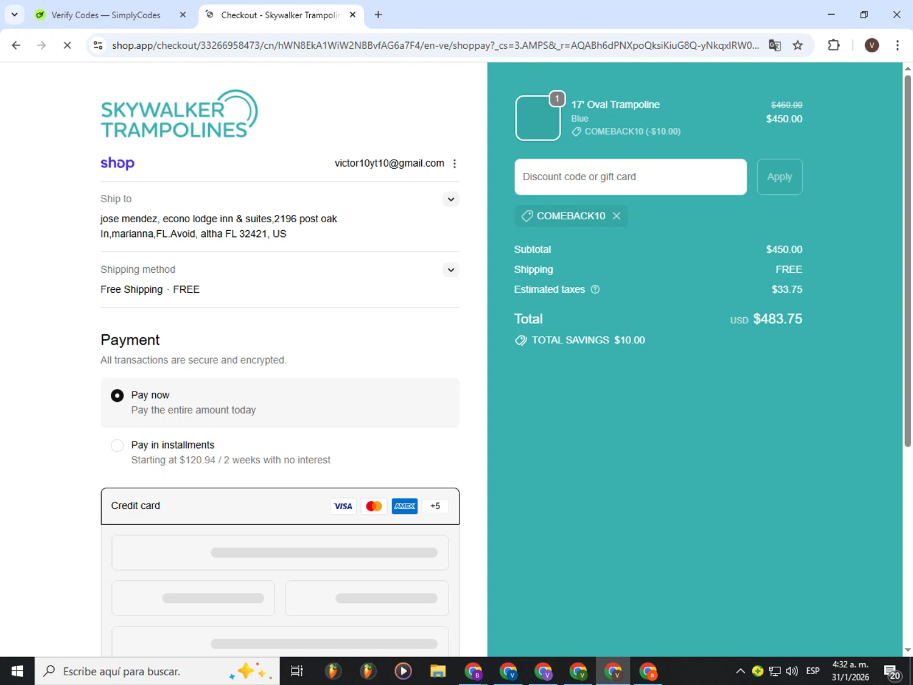Open File Explorer from the taskbar

pyautogui.click(x=438, y=672)
